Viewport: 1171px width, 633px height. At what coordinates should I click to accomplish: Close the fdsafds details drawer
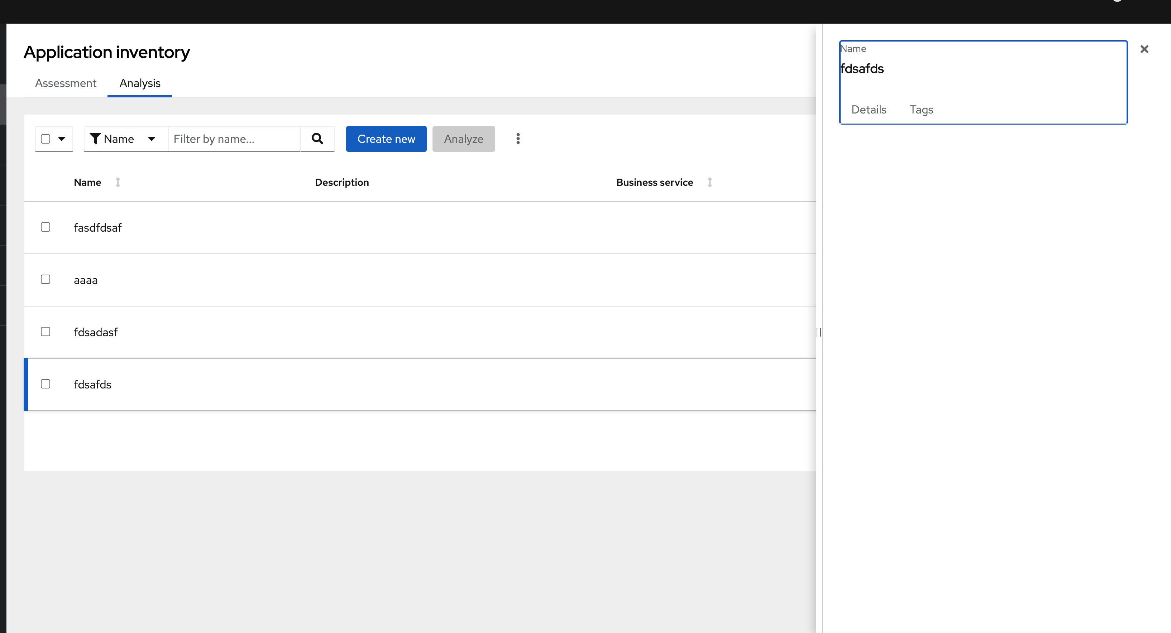pos(1144,49)
